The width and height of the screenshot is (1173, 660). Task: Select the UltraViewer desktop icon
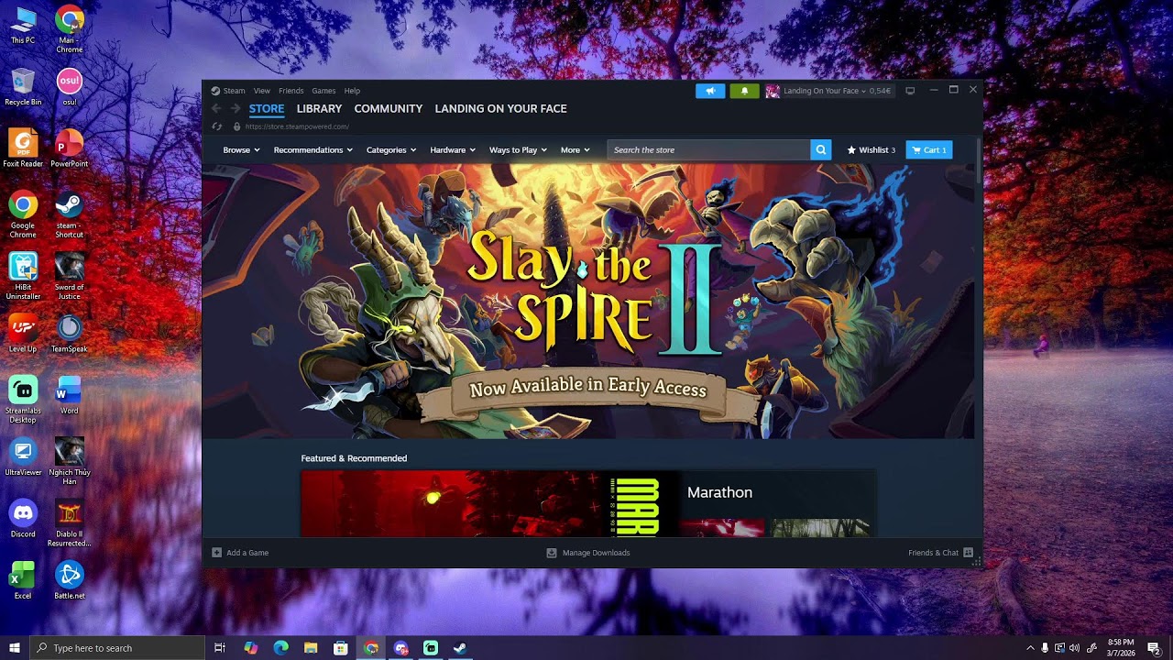23,457
